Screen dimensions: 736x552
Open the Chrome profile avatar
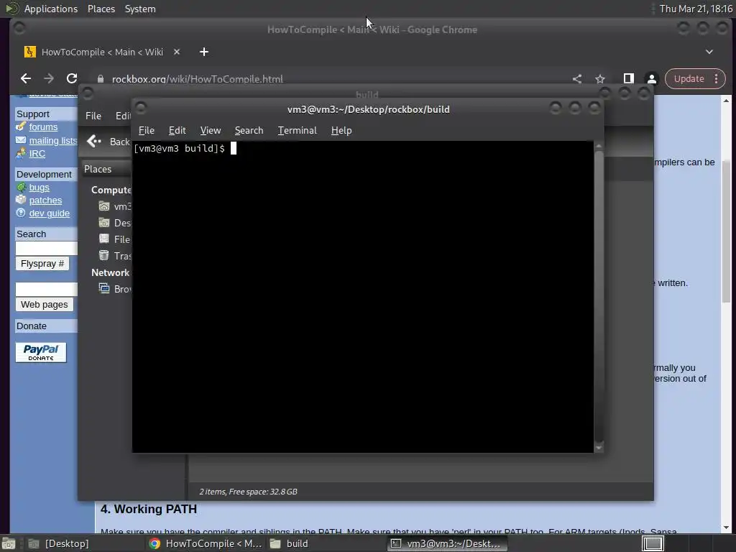[x=651, y=79]
